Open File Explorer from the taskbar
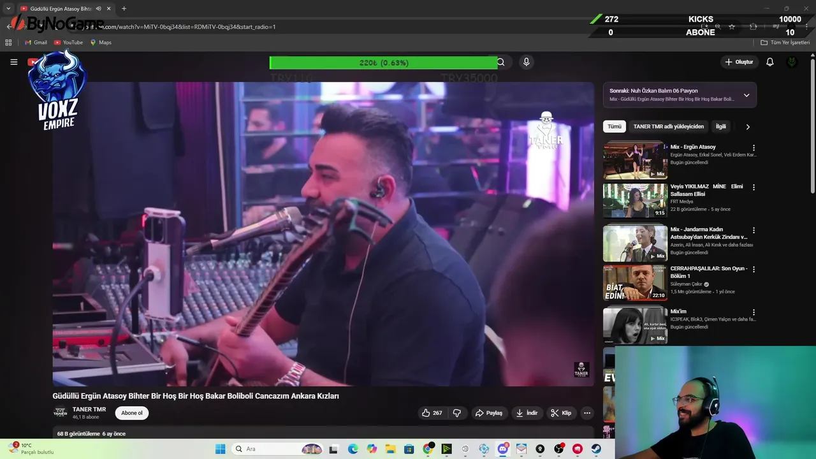Screen dimensions: 816x459 coord(390,449)
